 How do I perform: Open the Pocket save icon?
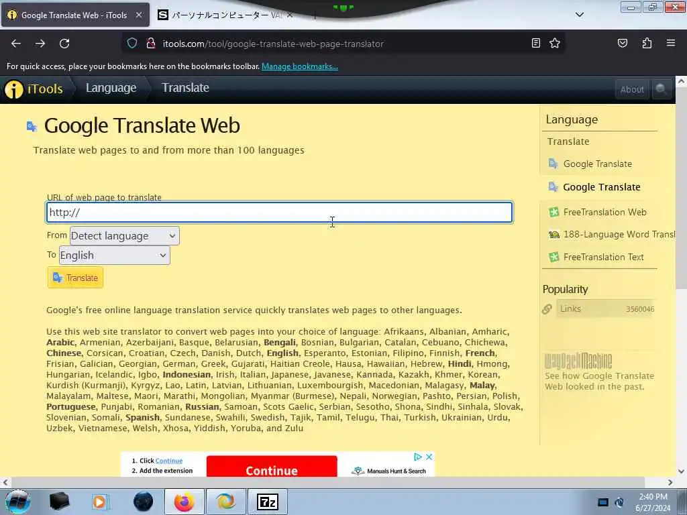[x=623, y=43]
